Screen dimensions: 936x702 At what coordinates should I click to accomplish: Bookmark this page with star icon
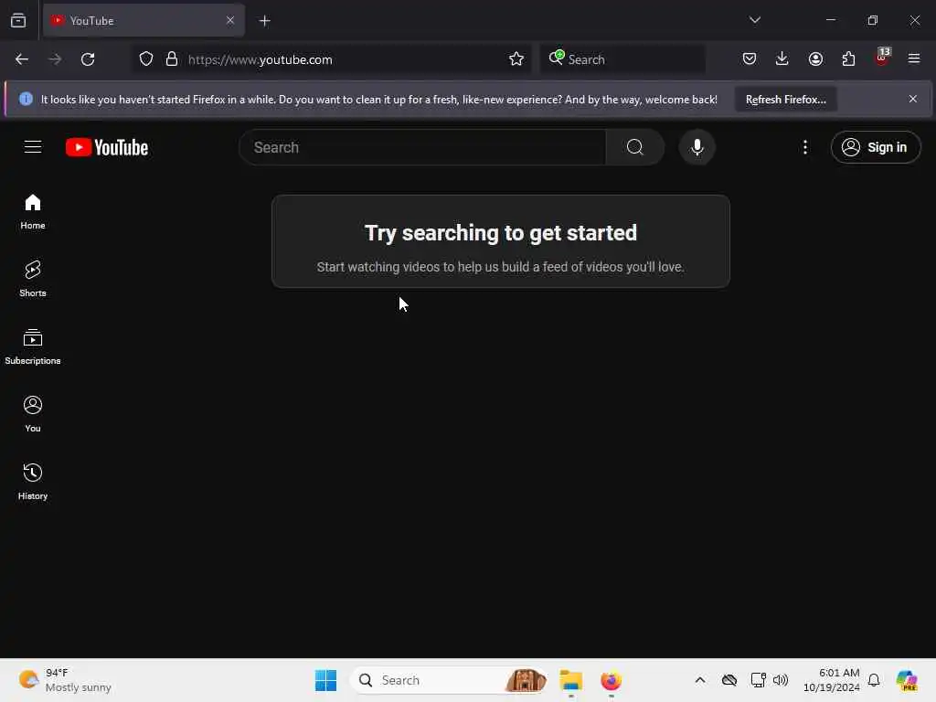pyautogui.click(x=516, y=59)
